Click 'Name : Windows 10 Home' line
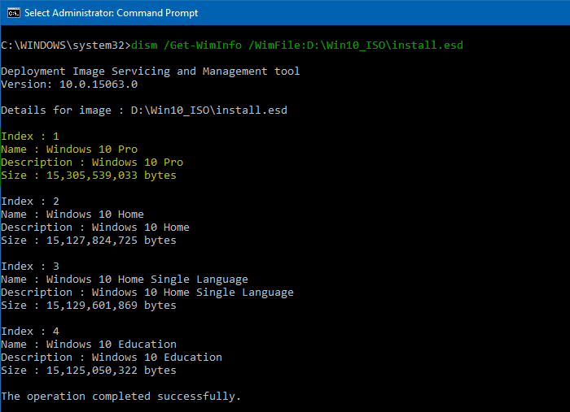 [x=72, y=215]
